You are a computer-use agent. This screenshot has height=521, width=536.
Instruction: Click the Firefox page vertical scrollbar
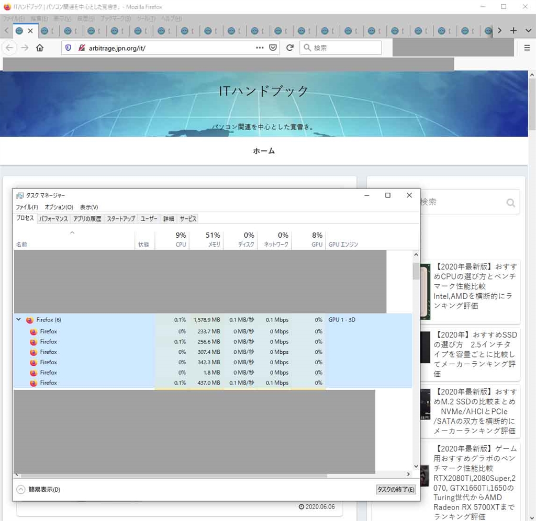(532, 104)
